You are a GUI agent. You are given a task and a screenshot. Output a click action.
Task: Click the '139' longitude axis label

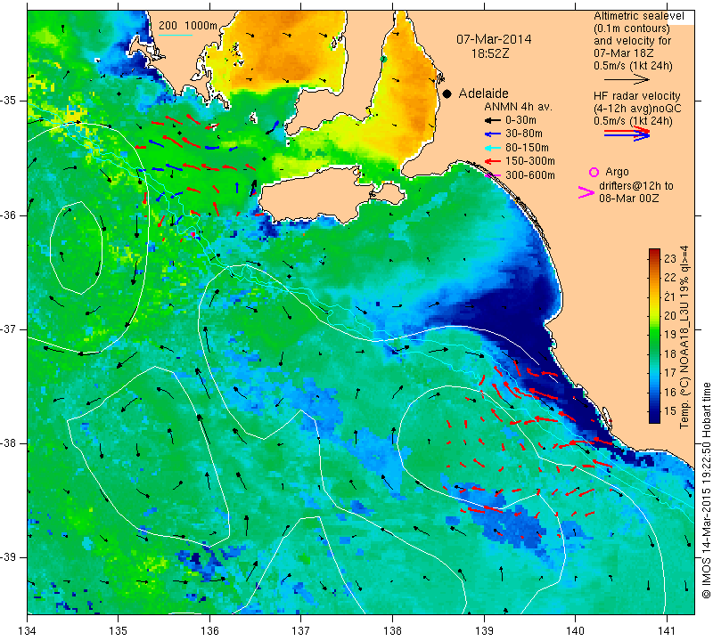point(484,631)
